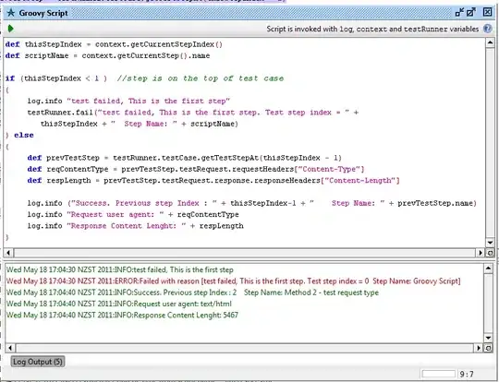Click the script editor scroll up arrow

[x=490, y=42]
